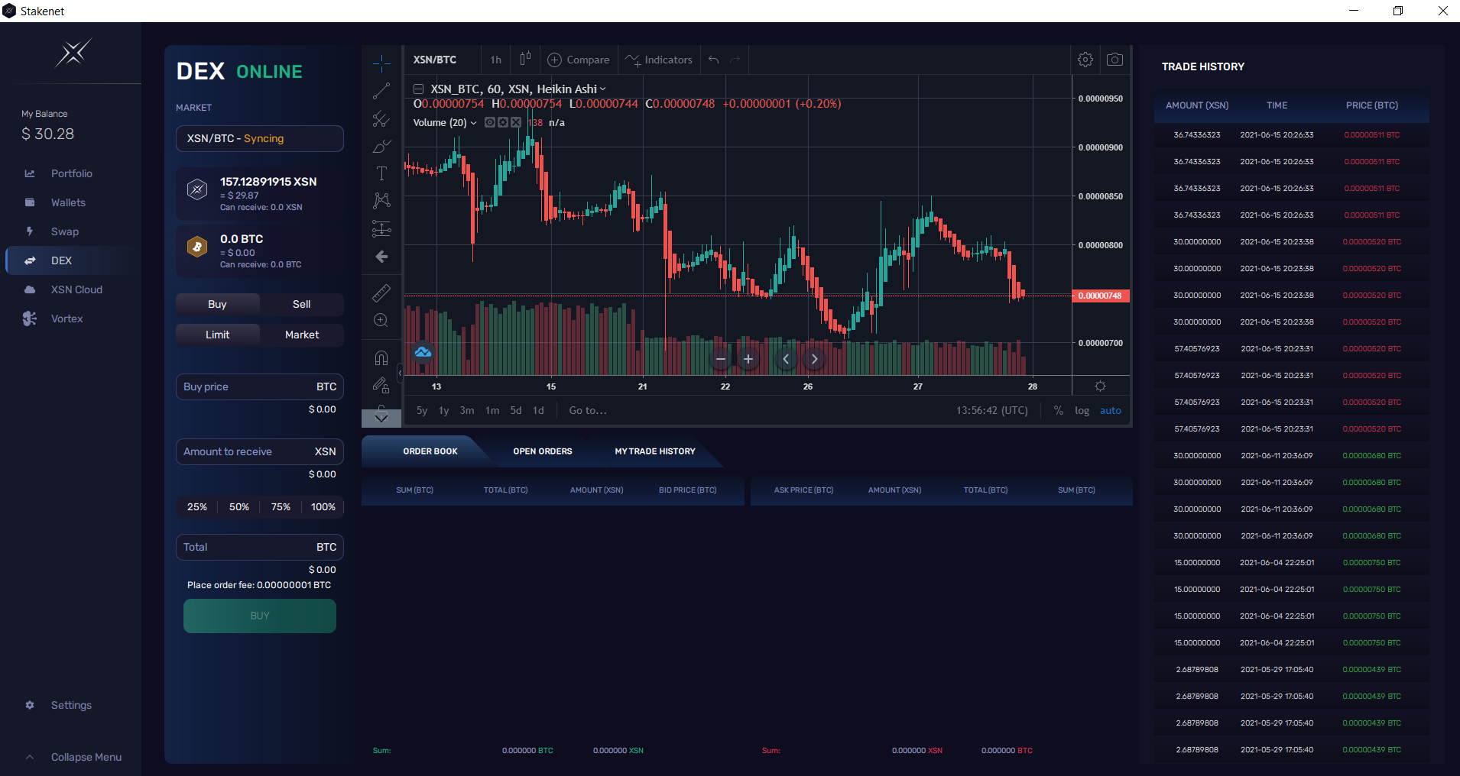
Task: Collapse the drawing toolbar side arrow
Action: pyautogui.click(x=400, y=373)
